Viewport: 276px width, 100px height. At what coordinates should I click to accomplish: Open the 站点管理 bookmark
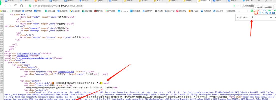(x=28, y=11)
